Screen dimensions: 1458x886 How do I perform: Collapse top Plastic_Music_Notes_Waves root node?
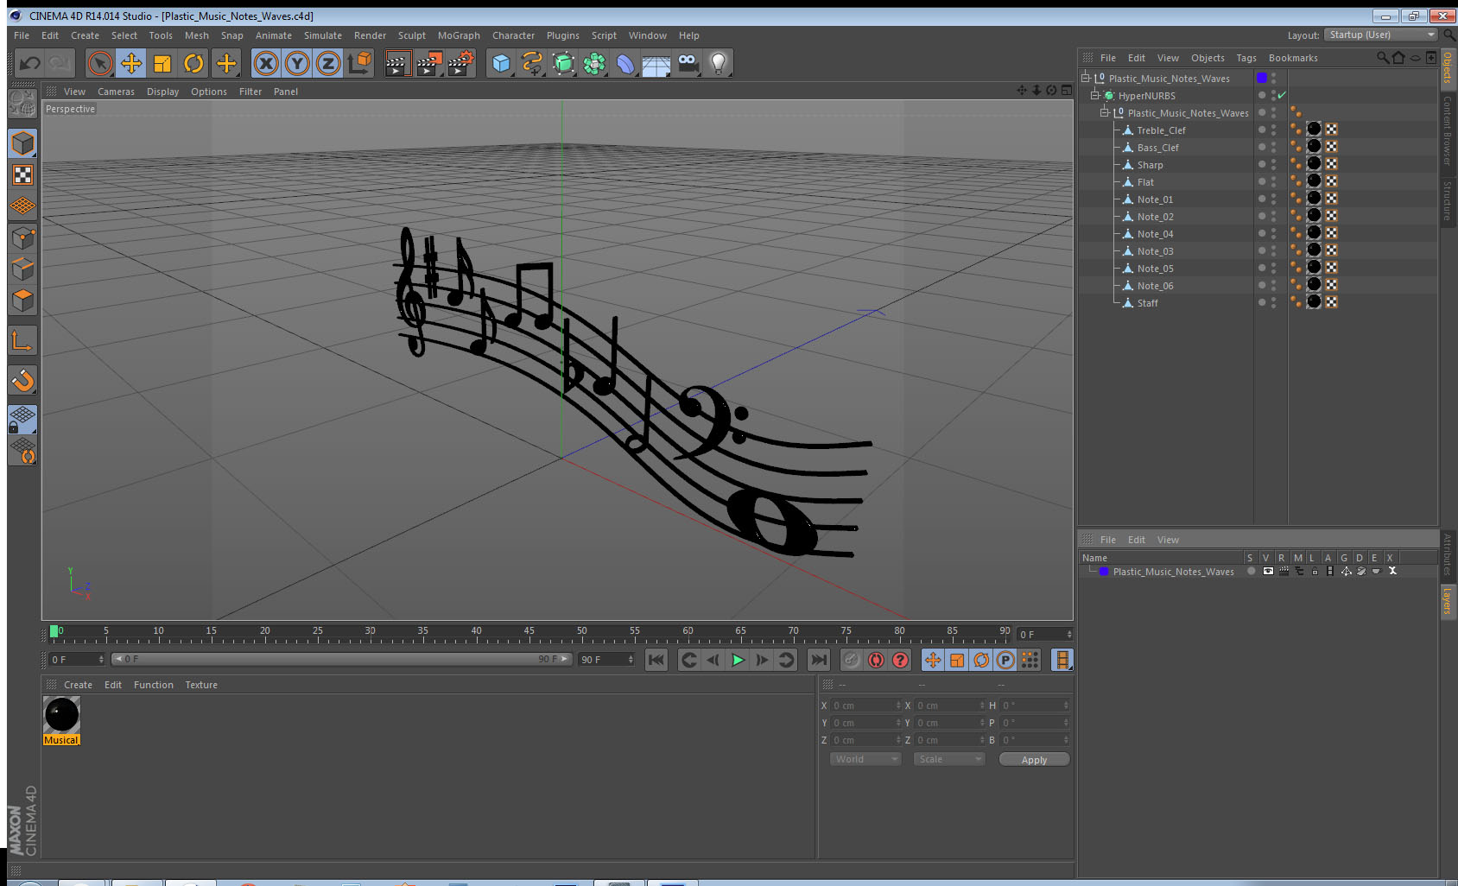coord(1086,78)
